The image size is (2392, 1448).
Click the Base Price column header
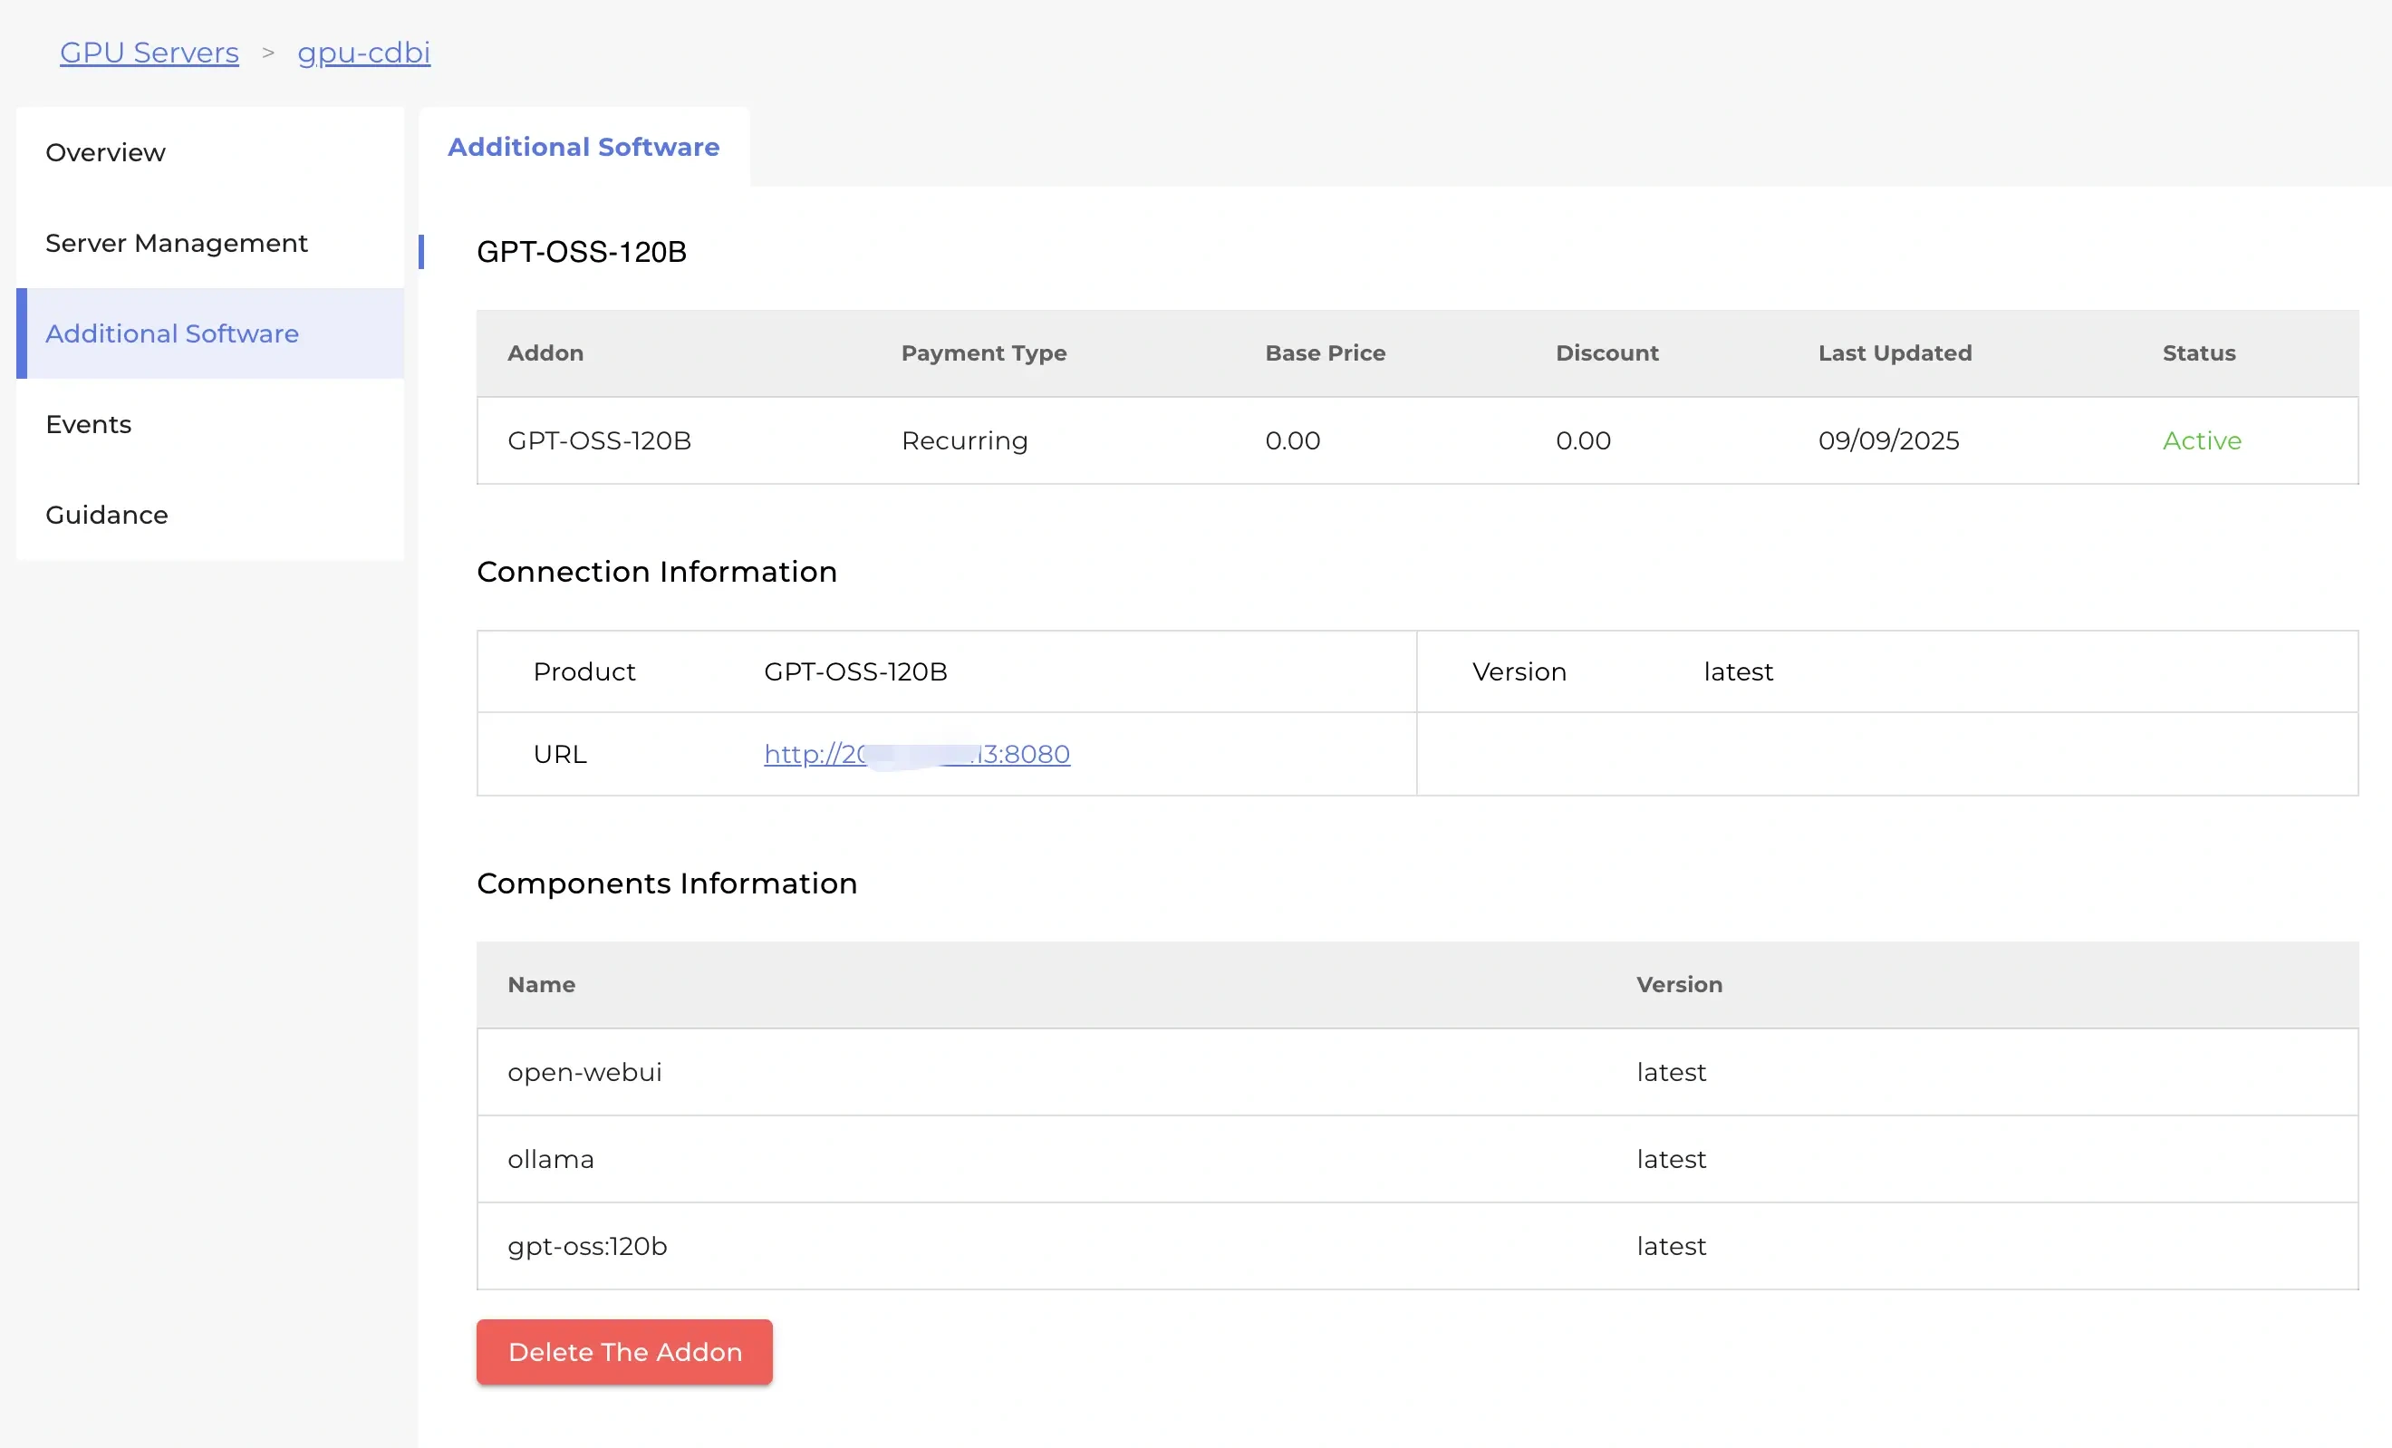click(x=1325, y=352)
